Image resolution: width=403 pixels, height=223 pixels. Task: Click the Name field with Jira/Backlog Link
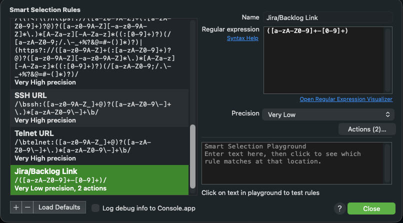328,17
